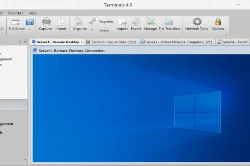Switch to the Server1 - Remote Desktop tab
This screenshot has height=166, width=250.
(56, 42)
